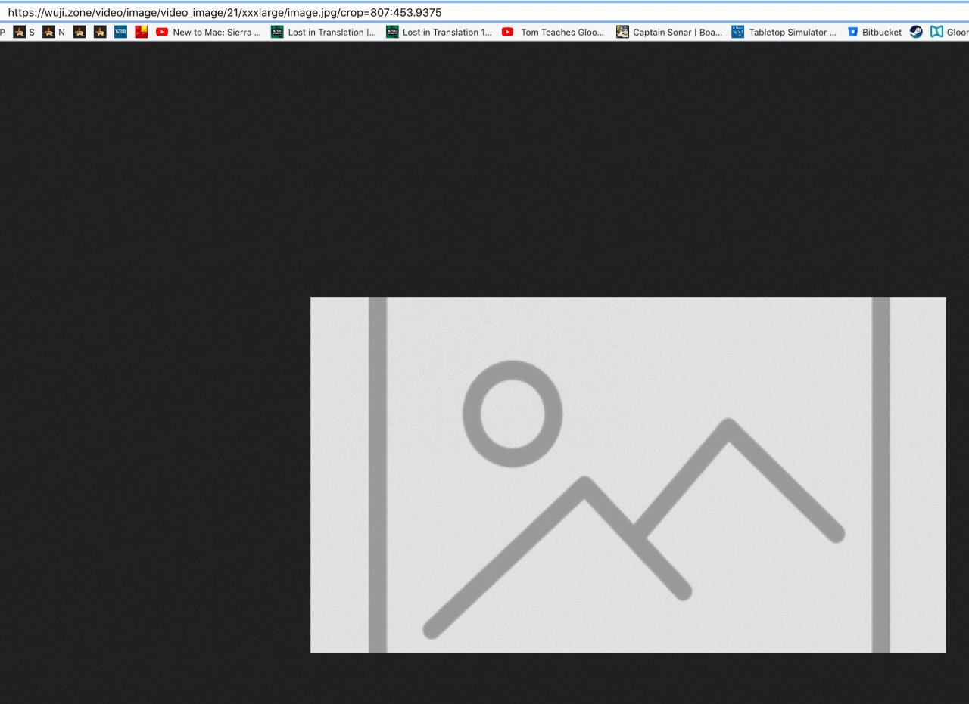The width and height of the screenshot is (969, 704).
Task: Open the 'Lost in Translation |...' bookmark
Action: 323,32
